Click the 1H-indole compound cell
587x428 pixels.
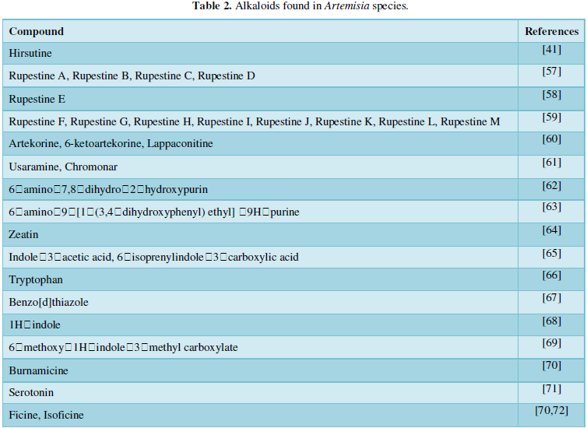(x=34, y=325)
